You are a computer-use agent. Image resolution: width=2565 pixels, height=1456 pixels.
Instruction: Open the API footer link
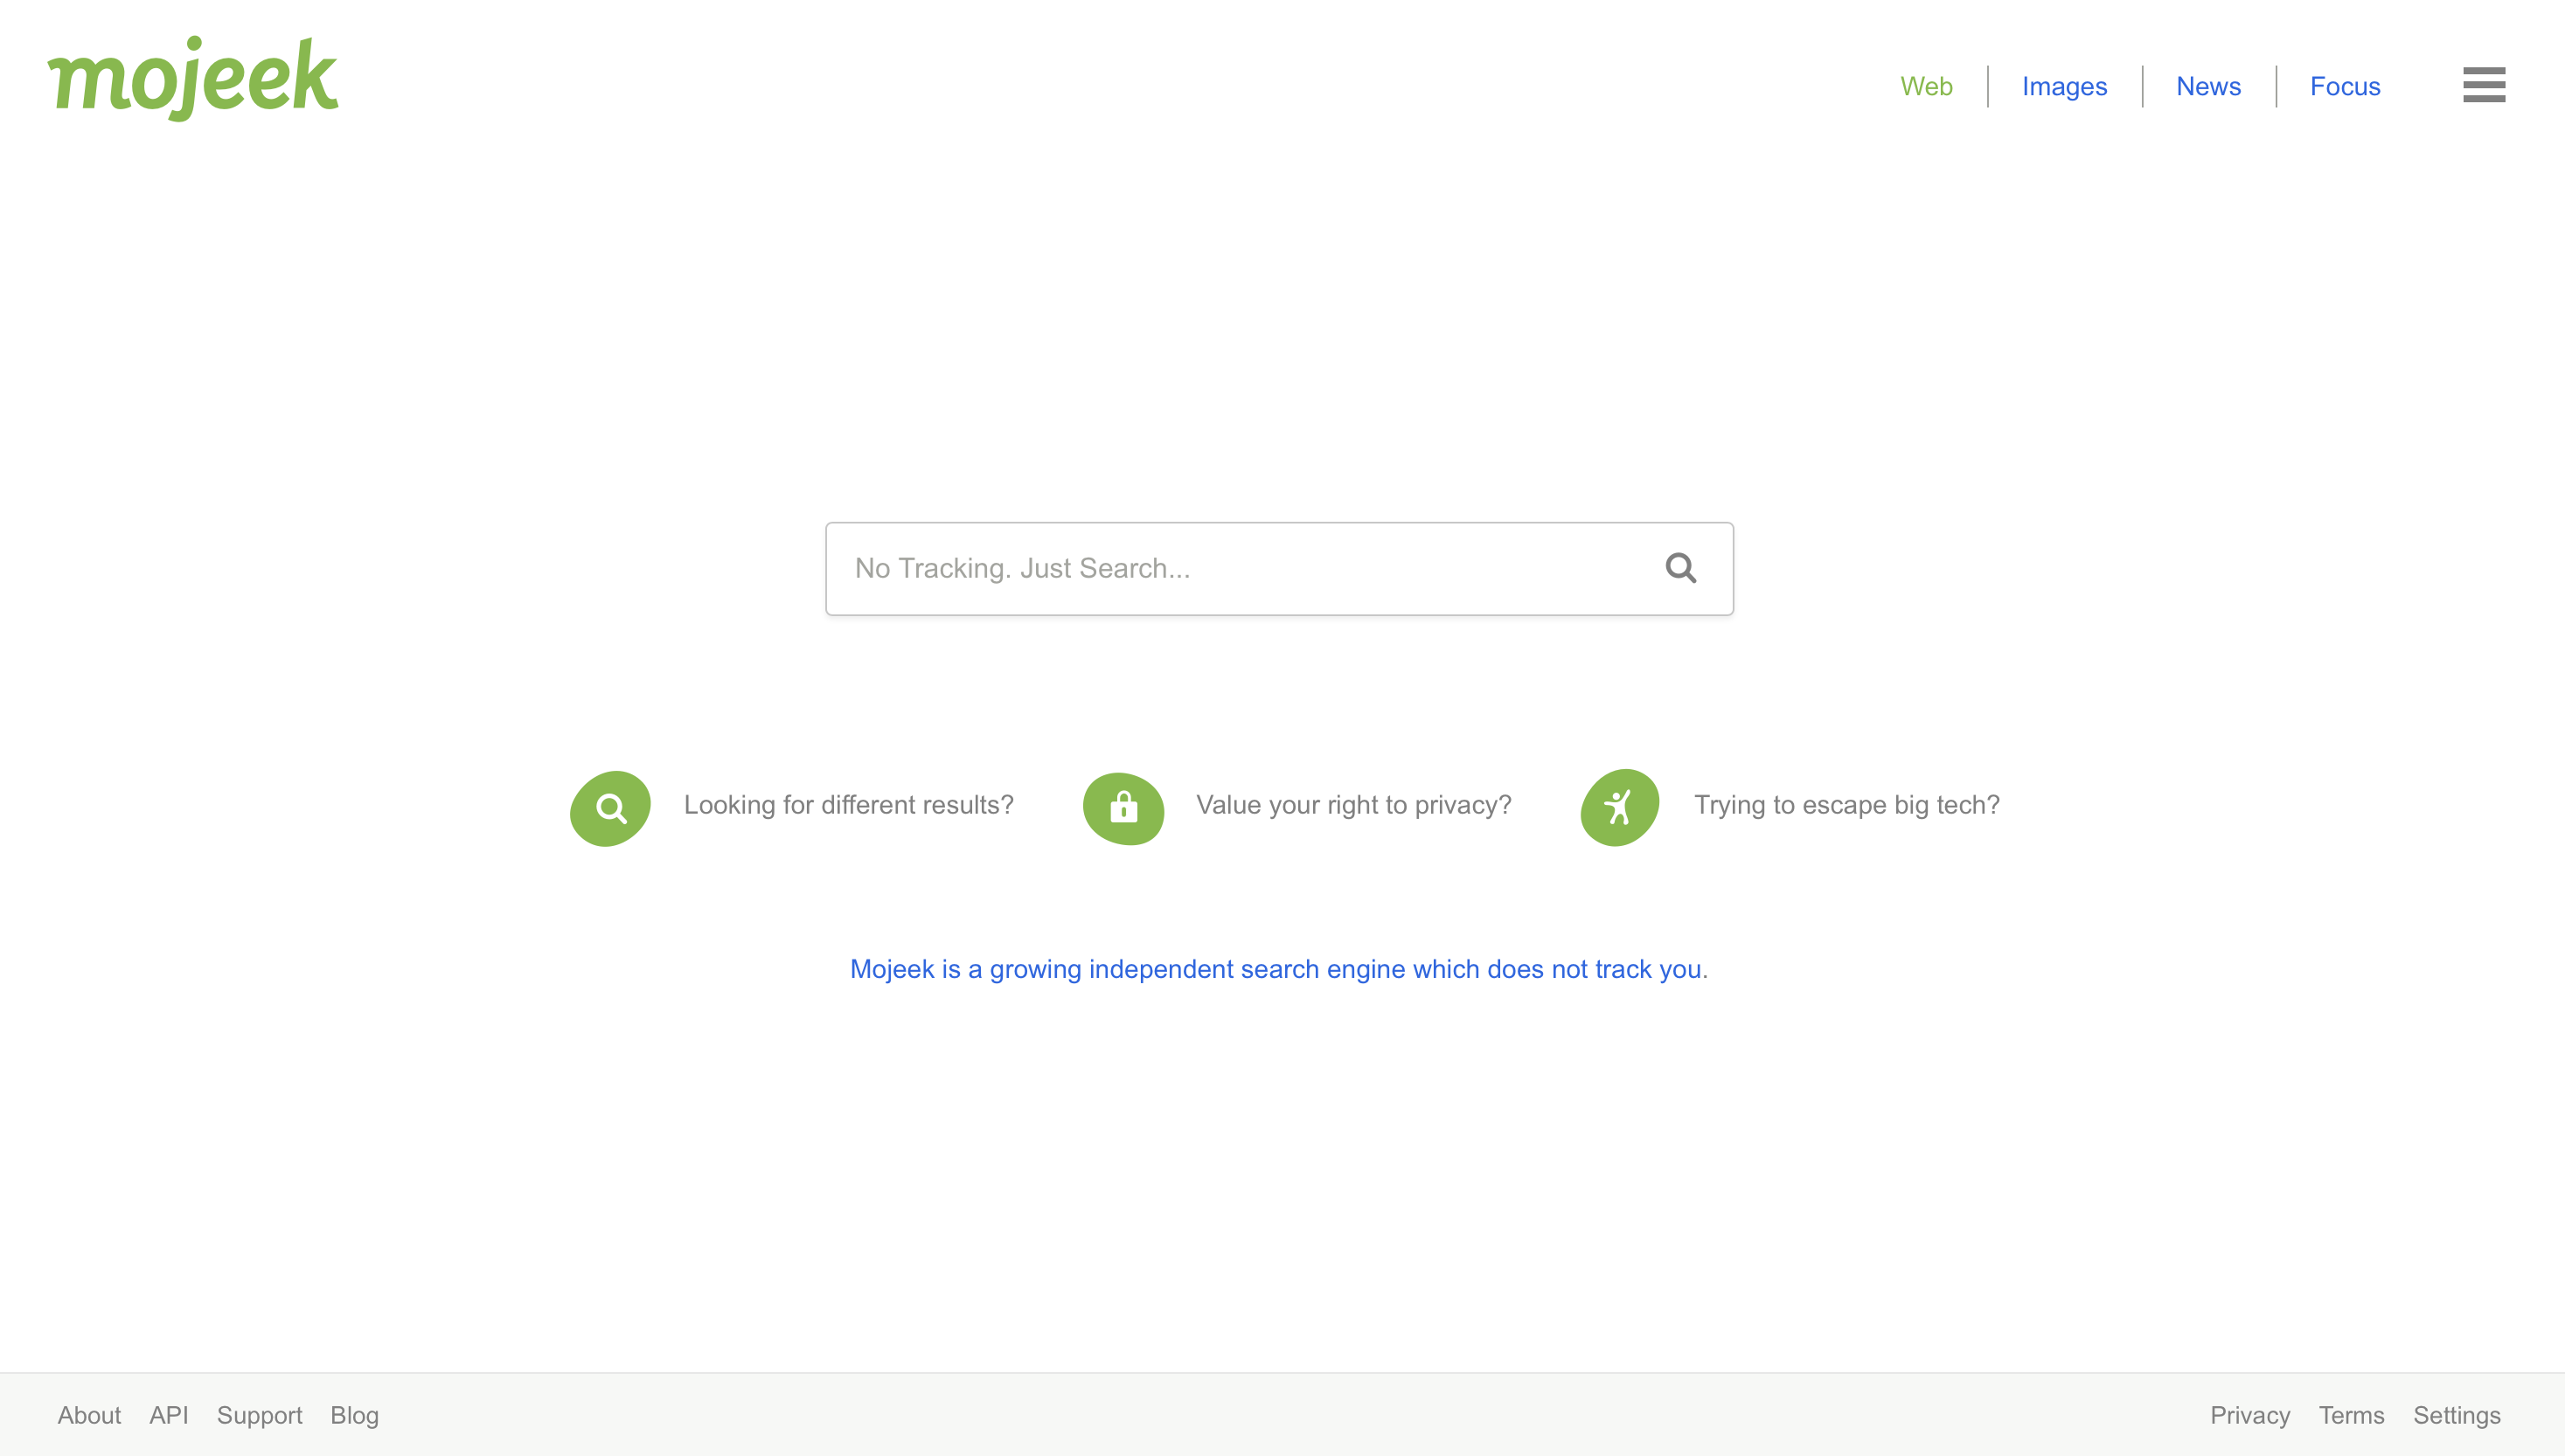pos(168,1415)
